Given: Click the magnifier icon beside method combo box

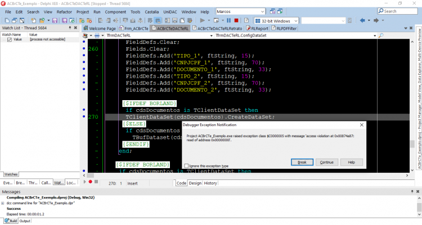Looking at the screenshot, I should tap(381, 35).
